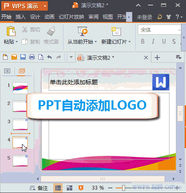
Task: Click the W logo image on slide
Action: tap(161, 82)
